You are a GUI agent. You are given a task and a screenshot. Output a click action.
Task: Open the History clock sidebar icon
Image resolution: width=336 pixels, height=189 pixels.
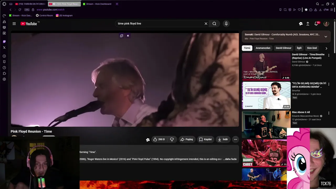(x=4, y=68)
